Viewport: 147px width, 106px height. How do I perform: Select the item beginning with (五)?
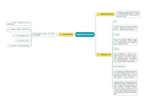click(x=19, y=46)
